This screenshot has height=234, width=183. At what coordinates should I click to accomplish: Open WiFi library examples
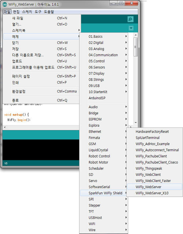pos(104,224)
